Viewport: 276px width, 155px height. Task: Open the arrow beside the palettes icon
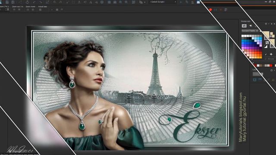(145, 2)
